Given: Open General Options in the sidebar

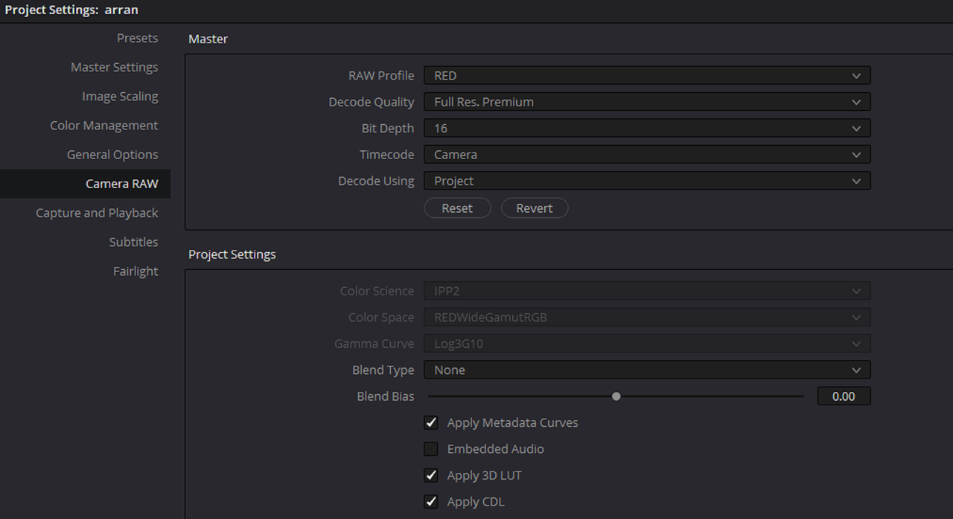Looking at the screenshot, I should point(112,154).
